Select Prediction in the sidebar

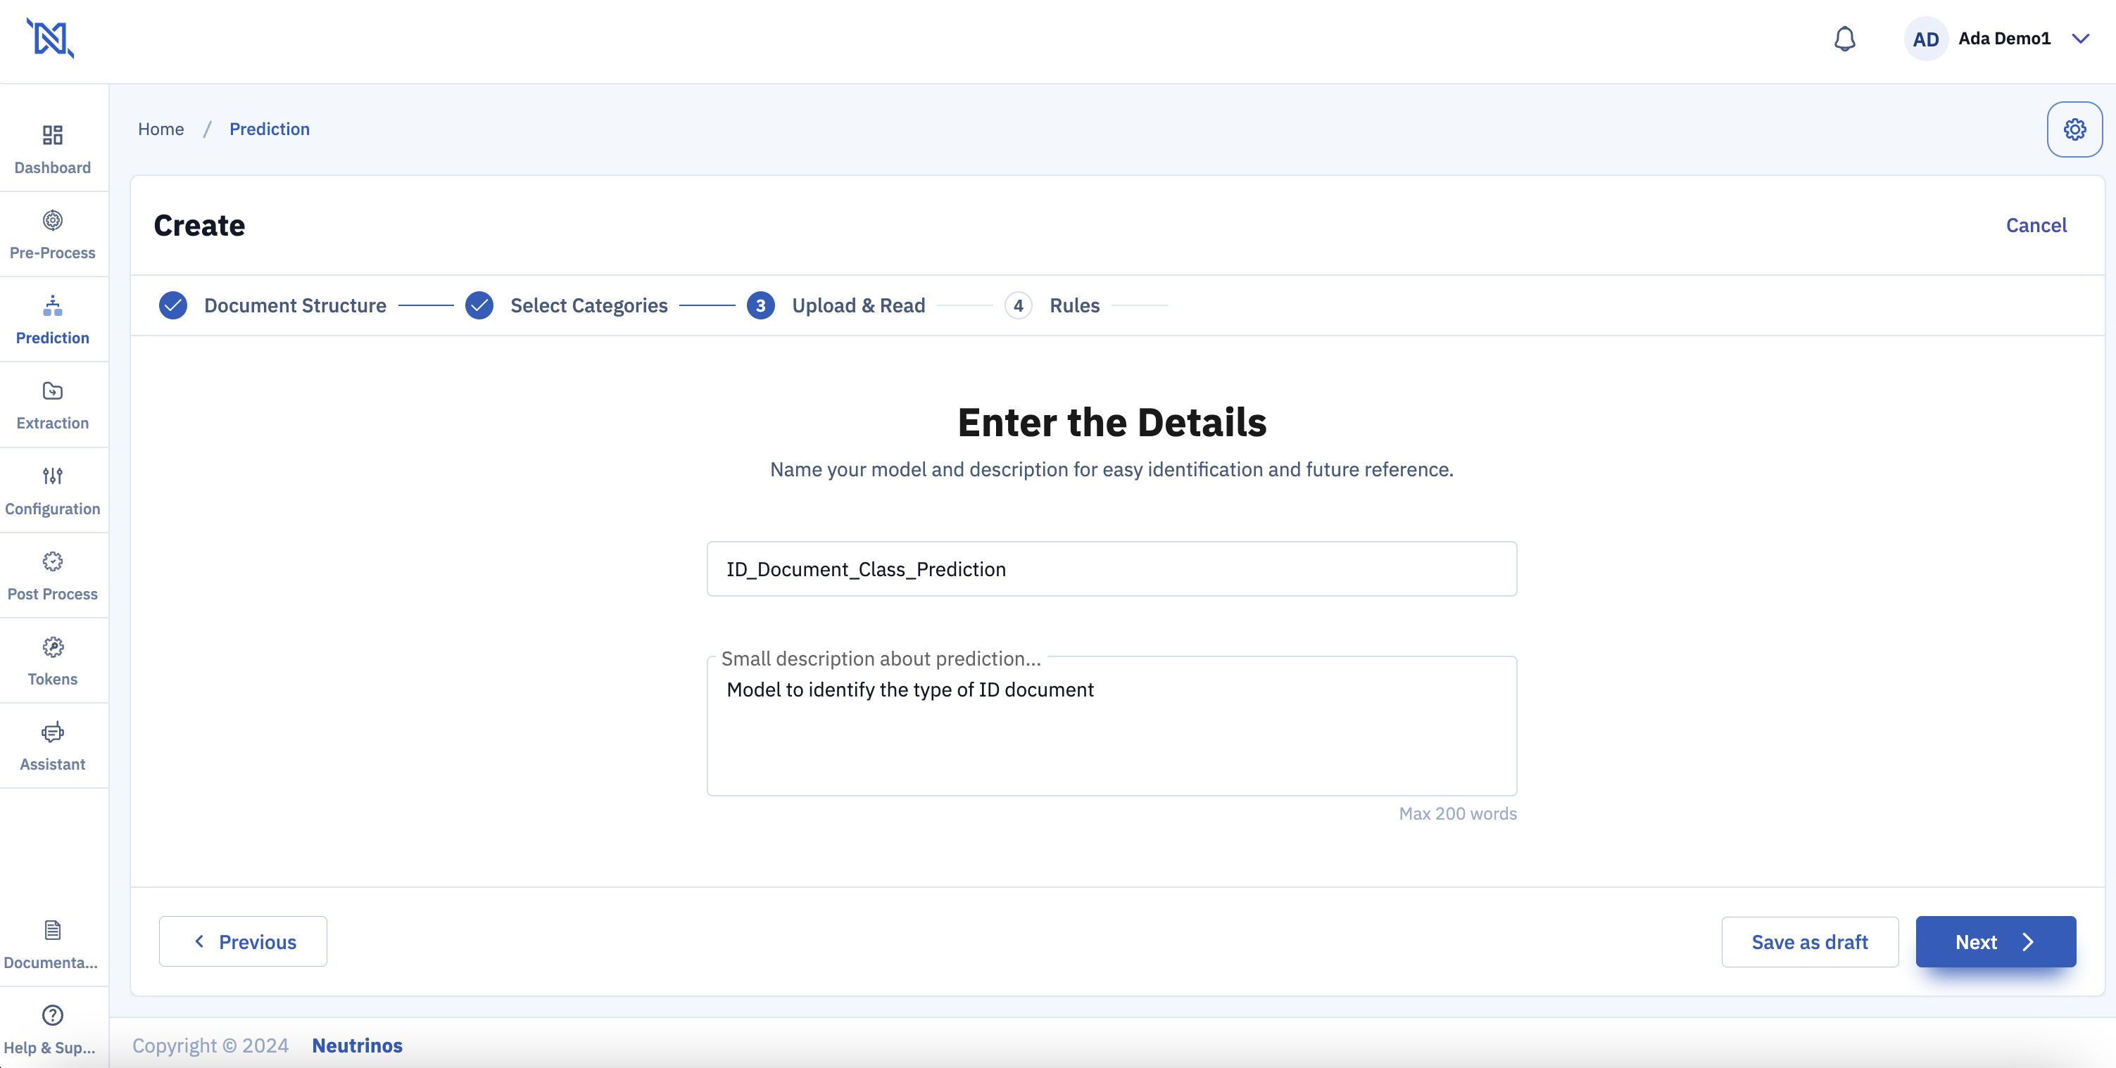[x=53, y=320]
